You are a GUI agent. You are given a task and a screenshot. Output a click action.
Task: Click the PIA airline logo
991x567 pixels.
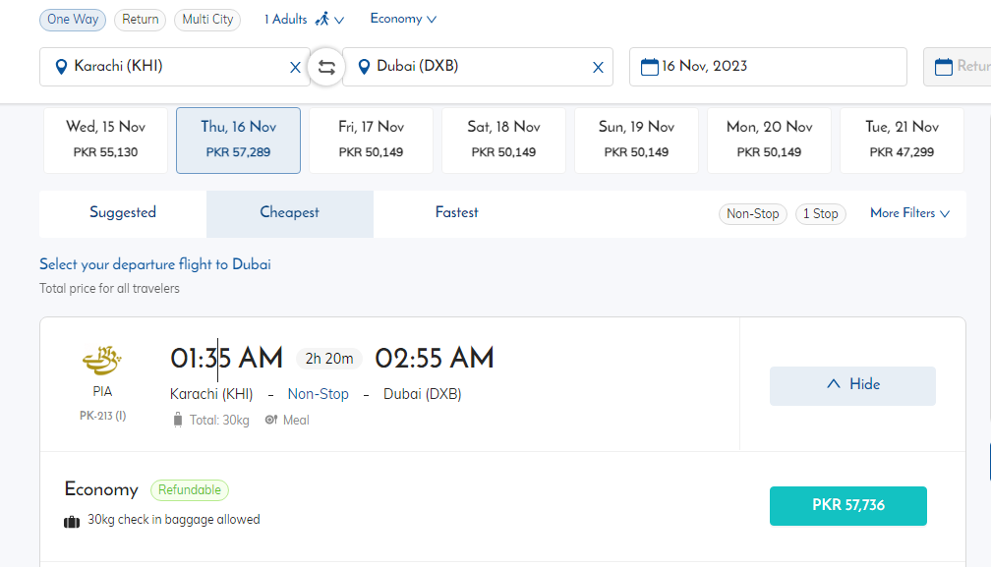point(102,362)
